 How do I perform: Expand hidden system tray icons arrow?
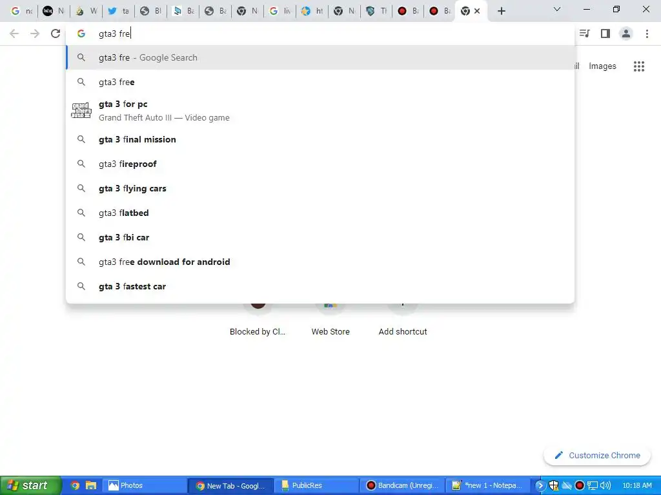[x=540, y=486]
